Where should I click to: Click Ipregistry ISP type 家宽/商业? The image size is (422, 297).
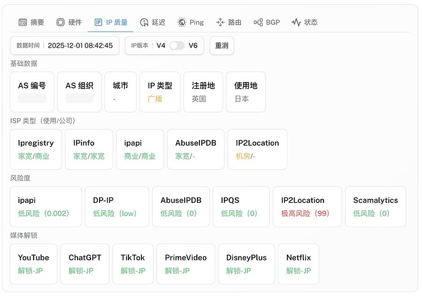click(x=34, y=156)
